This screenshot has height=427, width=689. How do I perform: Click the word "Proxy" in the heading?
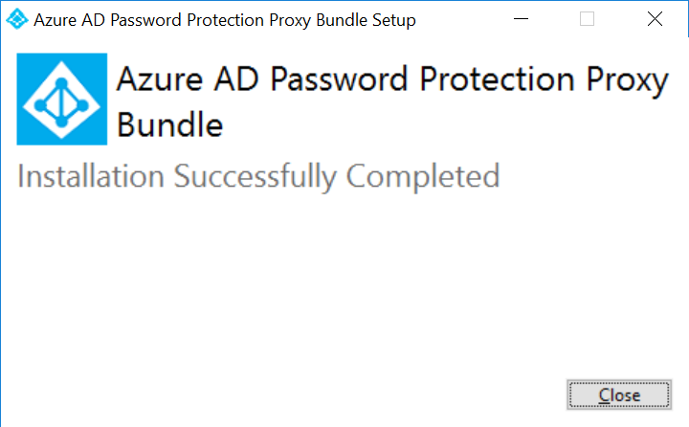[x=628, y=81]
